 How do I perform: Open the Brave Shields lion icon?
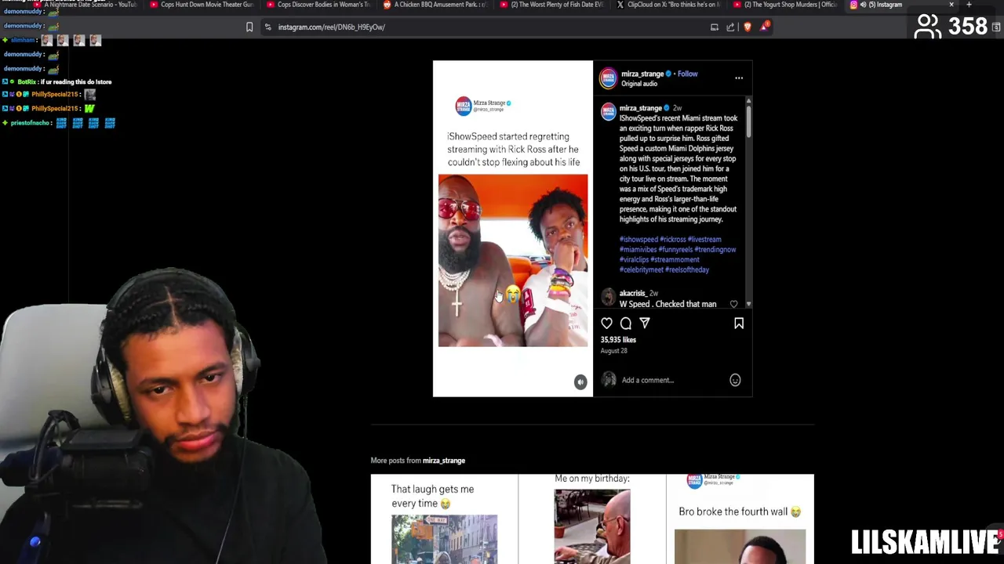748,27
